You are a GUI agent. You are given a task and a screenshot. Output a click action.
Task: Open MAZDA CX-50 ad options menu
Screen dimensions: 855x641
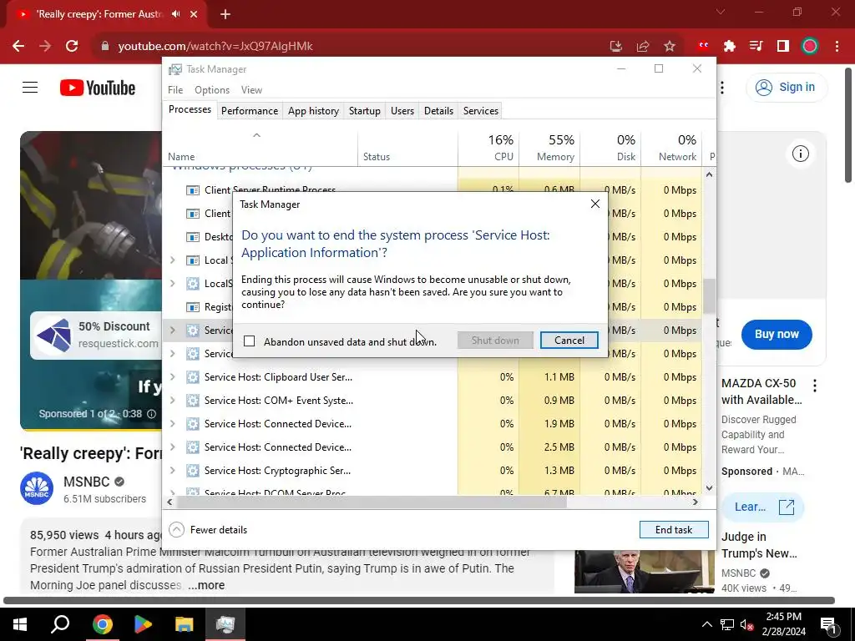click(815, 386)
